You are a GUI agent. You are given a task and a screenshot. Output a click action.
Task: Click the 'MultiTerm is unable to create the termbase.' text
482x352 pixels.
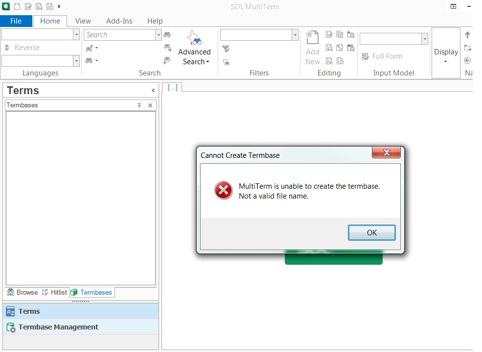pyautogui.click(x=309, y=186)
